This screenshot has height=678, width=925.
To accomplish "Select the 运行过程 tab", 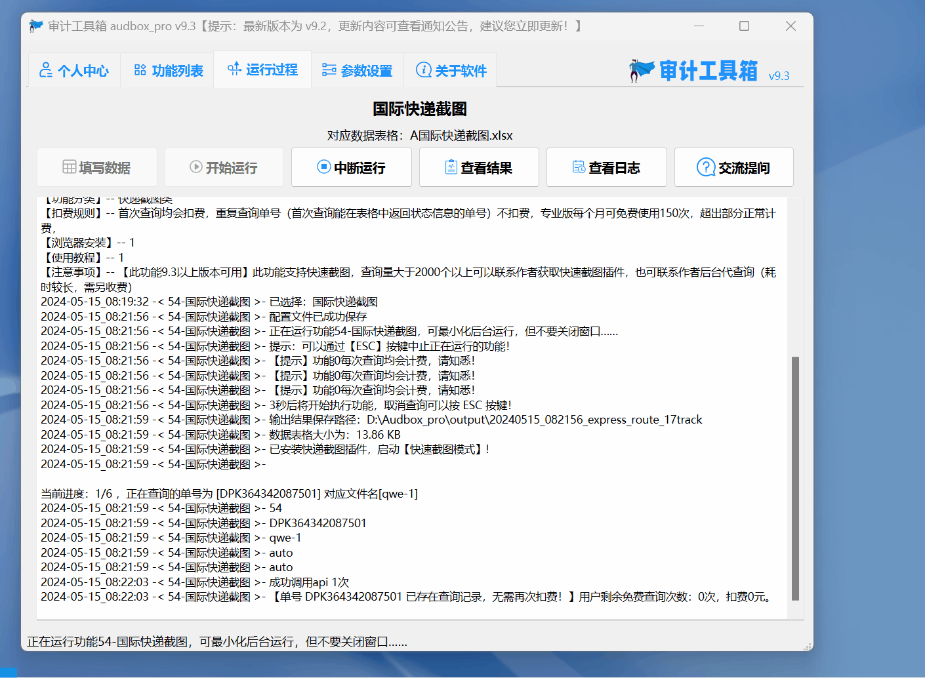I will tap(262, 69).
